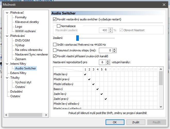Click the input channel count field

[102, 62]
